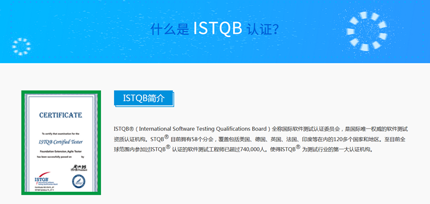
Task: Click the large dotted circle decoration in banner
Action: (x=367, y=31)
